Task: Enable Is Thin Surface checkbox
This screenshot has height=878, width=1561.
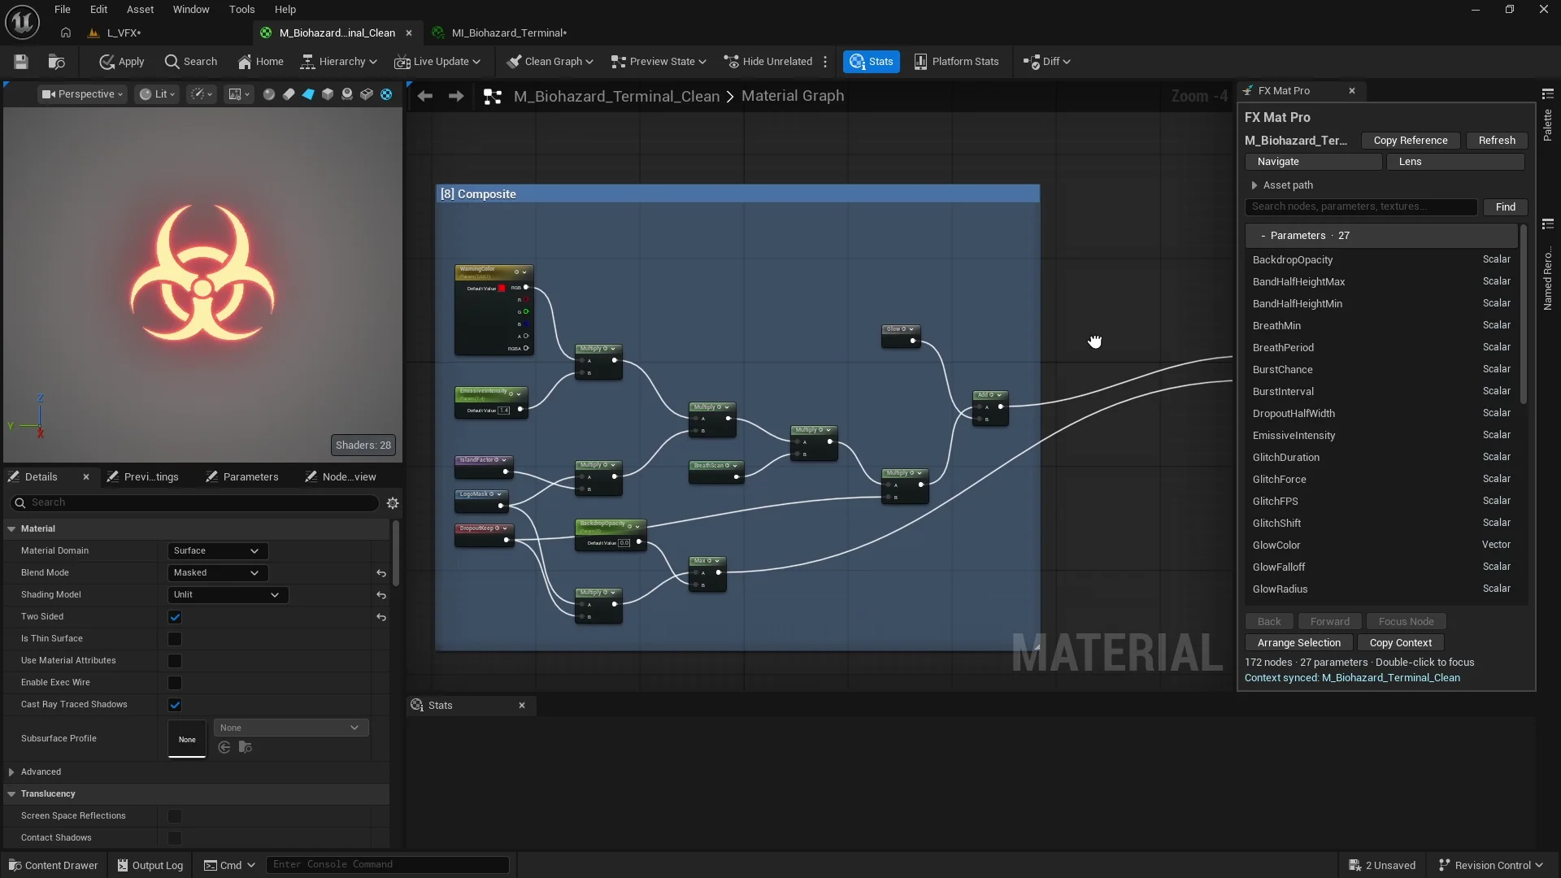Action: pos(175,639)
